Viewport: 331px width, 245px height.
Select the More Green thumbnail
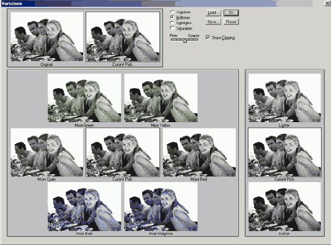tap(84, 98)
